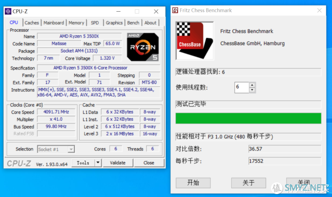Click the Socket AM4 (1331) package value

80,51
